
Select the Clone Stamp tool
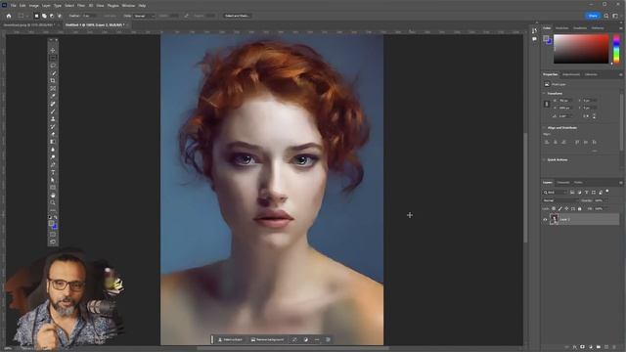point(53,119)
